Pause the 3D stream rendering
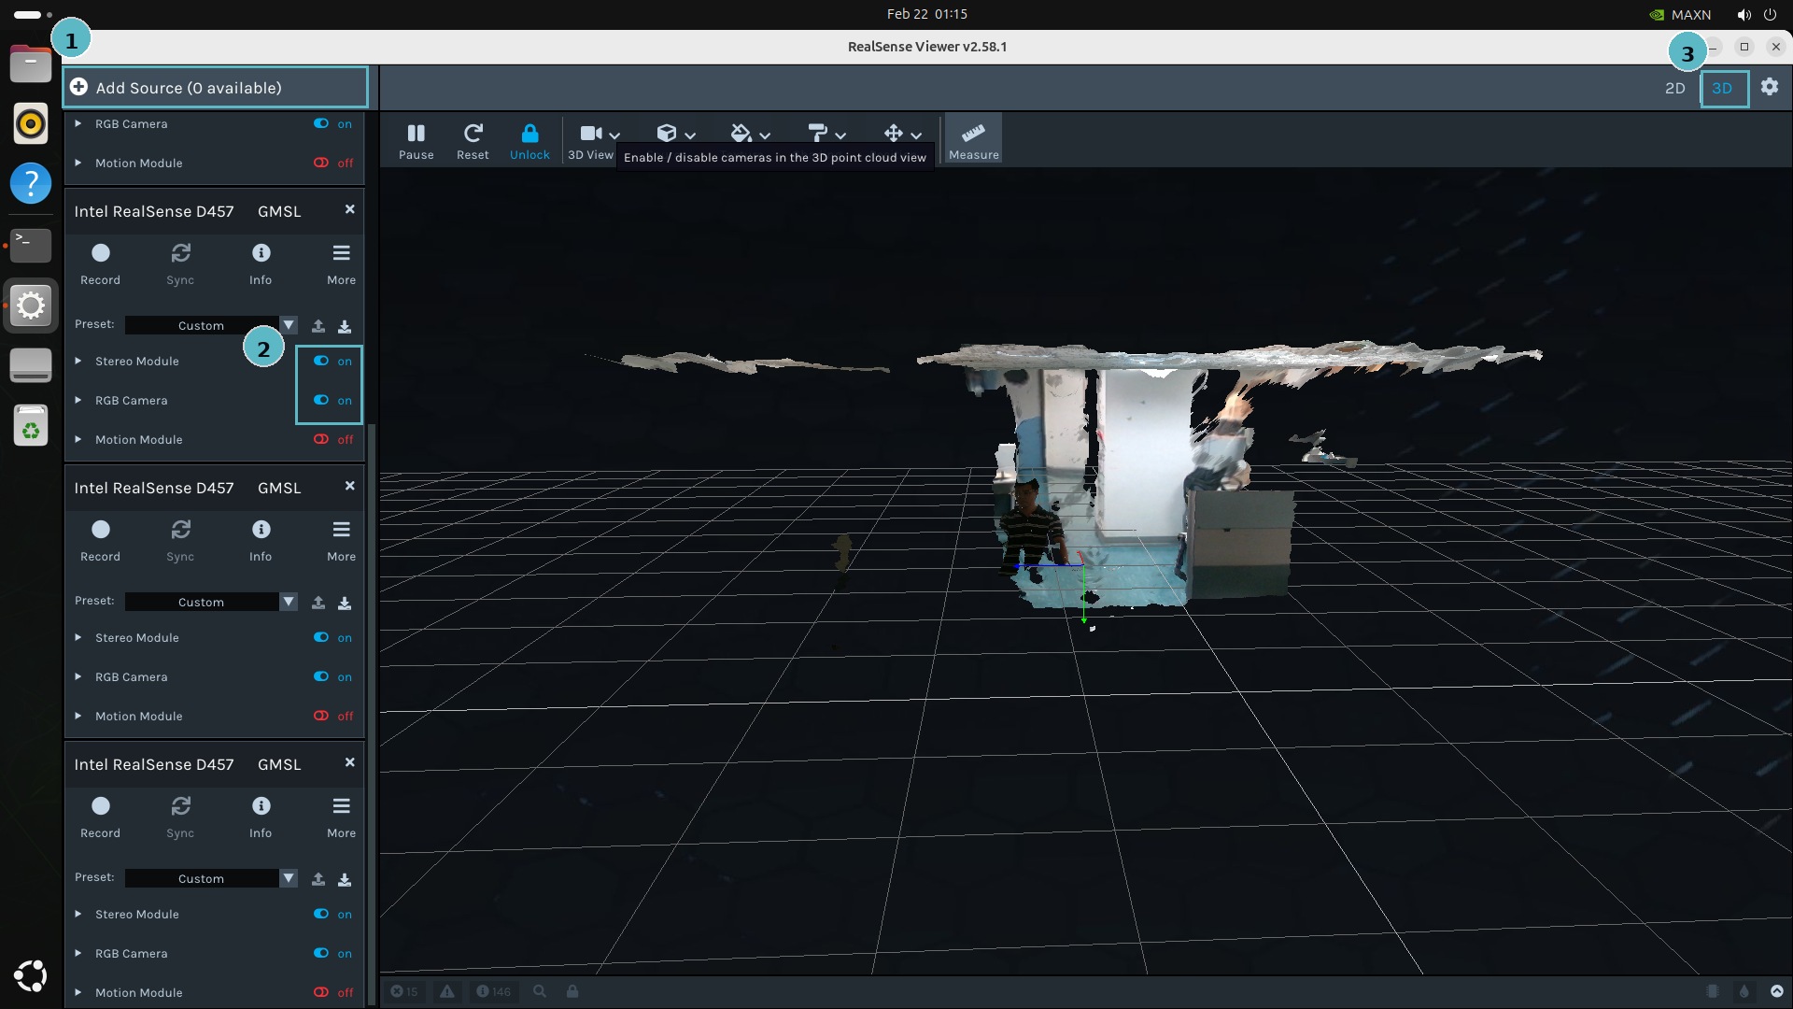The image size is (1793, 1009). click(416, 141)
